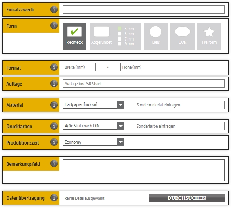The height and width of the screenshot is (208, 231).
Task: Click the Material info icon
Action: click(x=54, y=105)
